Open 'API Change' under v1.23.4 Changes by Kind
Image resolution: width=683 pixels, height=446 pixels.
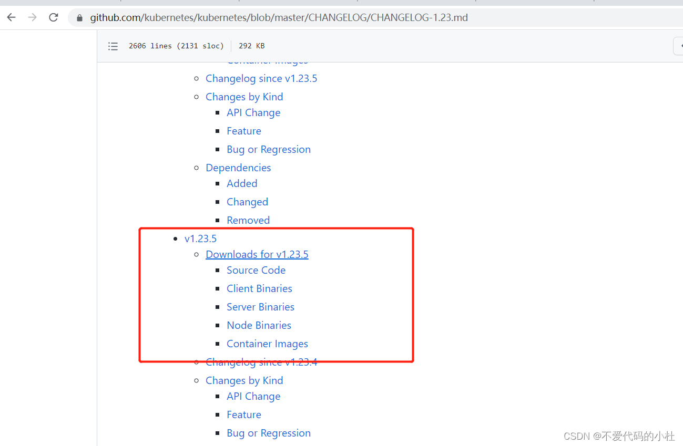click(253, 396)
